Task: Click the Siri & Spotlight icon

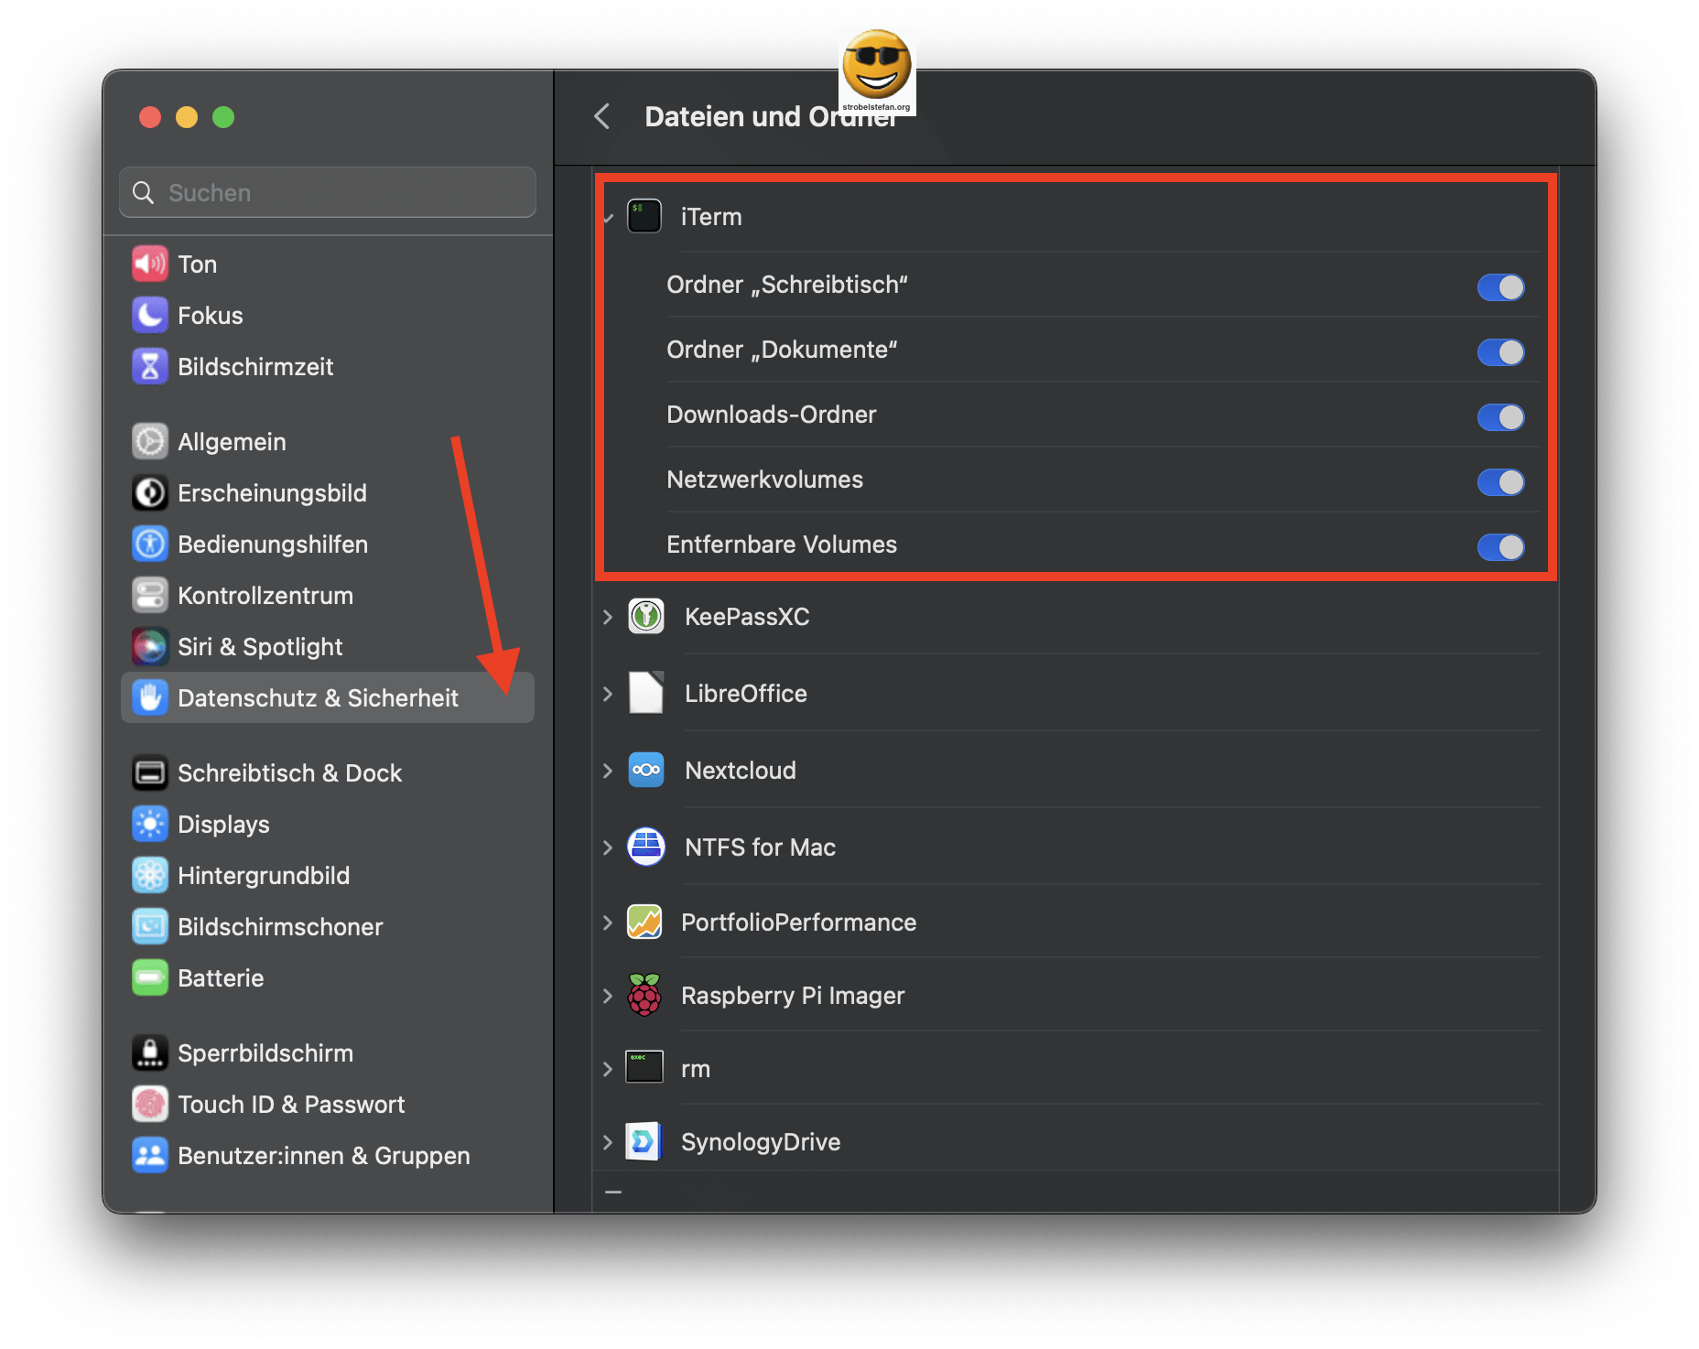Action: 150,646
